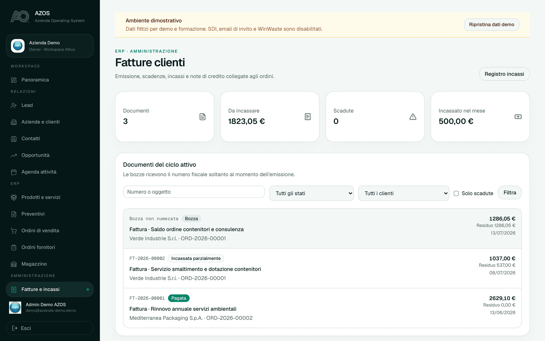Click the Scadute warning triangle icon
545x341 pixels.
coord(413,117)
